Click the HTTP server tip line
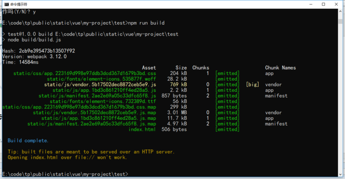This screenshot has height=179, width=345. [91, 152]
